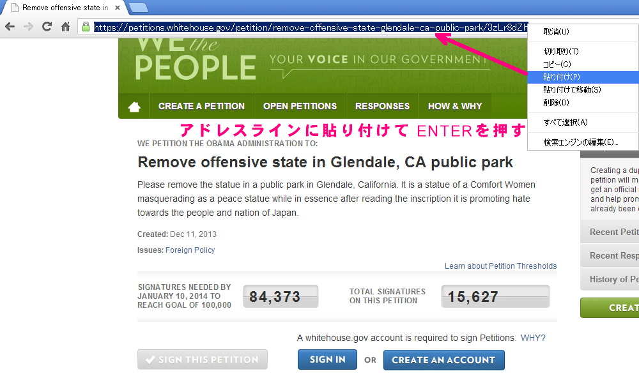
Task: Open the browser home page icon
Action: coord(65,27)
